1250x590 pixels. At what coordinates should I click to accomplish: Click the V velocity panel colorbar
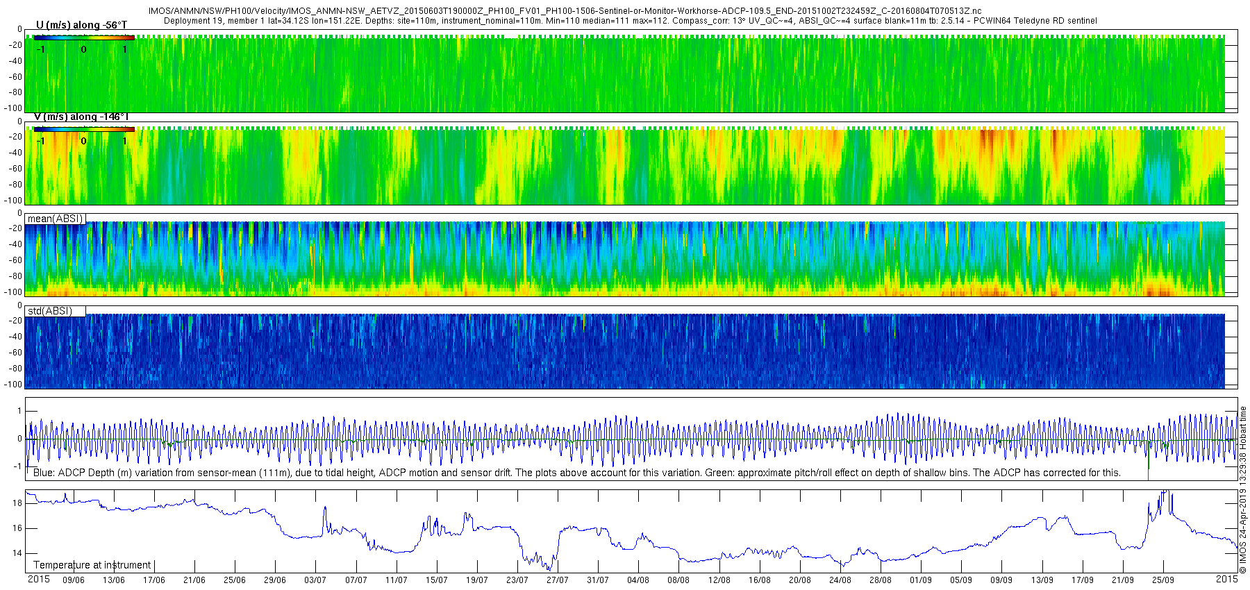point(84,129)
